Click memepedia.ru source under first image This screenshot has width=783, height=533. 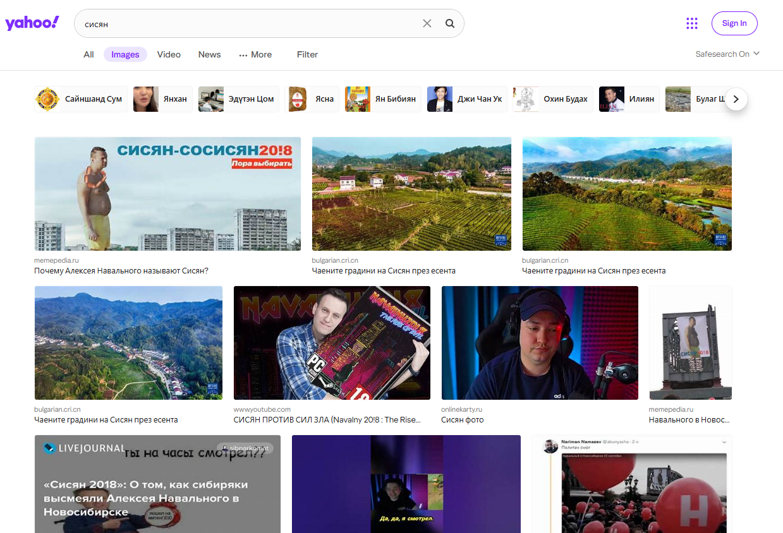[x=56, y=260]
